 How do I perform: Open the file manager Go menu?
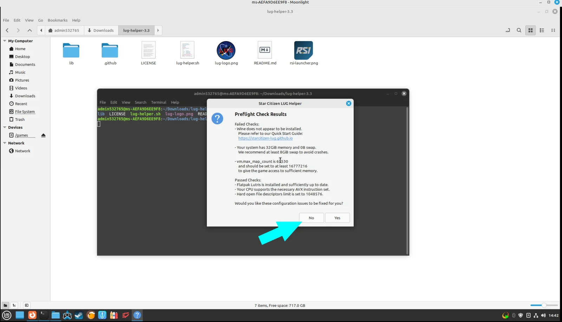coord(40,20)
